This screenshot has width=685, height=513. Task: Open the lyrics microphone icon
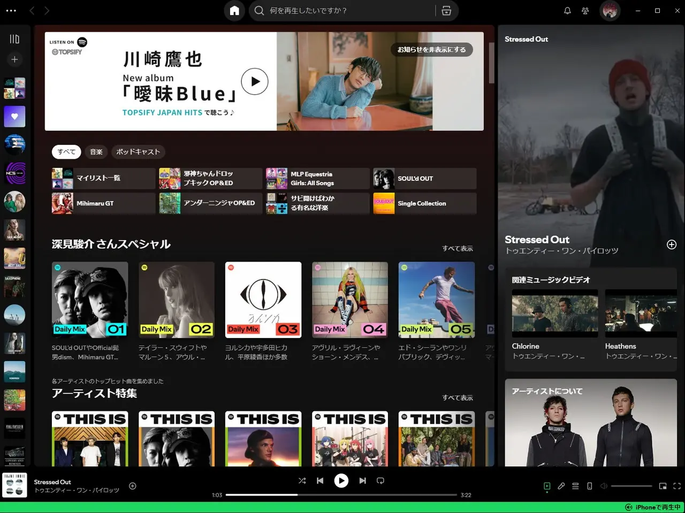pyautogui.click(x=561, y=486)
